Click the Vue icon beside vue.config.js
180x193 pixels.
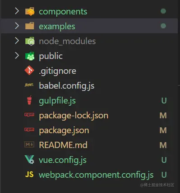tap(29, 159)
